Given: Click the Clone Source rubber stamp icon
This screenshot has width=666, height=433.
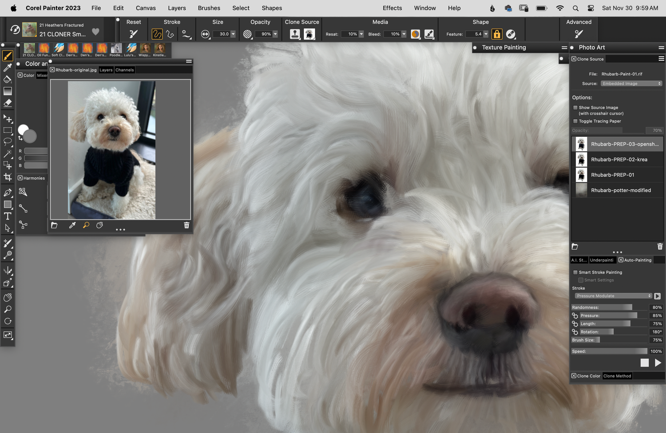Looking at the screenshot, I should coord(295,34).
